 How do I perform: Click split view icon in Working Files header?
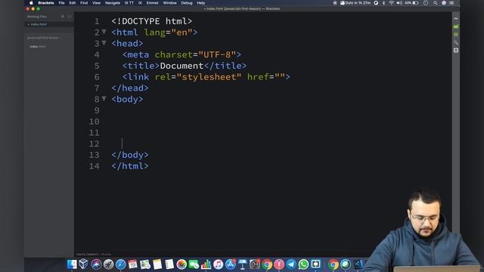point(70,17)
